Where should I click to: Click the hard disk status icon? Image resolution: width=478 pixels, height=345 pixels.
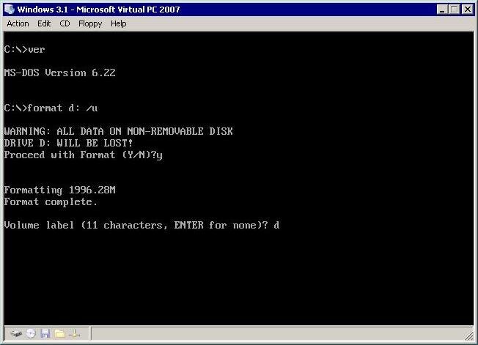click(x=16, y=334)
